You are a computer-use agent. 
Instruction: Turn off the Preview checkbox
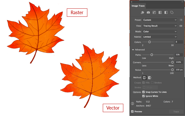click(132, 111)
